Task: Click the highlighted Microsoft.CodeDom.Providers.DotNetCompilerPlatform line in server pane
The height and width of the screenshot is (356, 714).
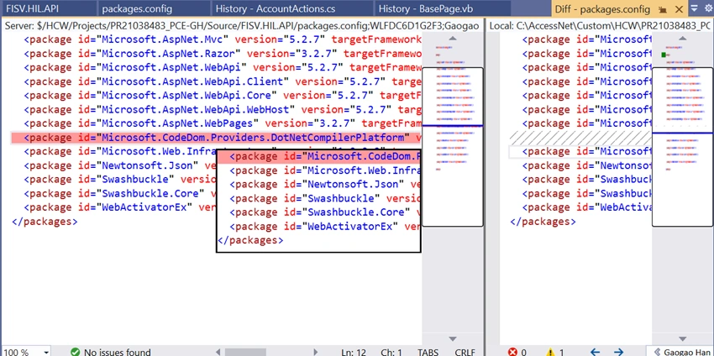Action: (216, 138)
